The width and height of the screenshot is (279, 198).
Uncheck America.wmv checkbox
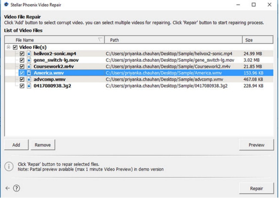pos(22,73)
